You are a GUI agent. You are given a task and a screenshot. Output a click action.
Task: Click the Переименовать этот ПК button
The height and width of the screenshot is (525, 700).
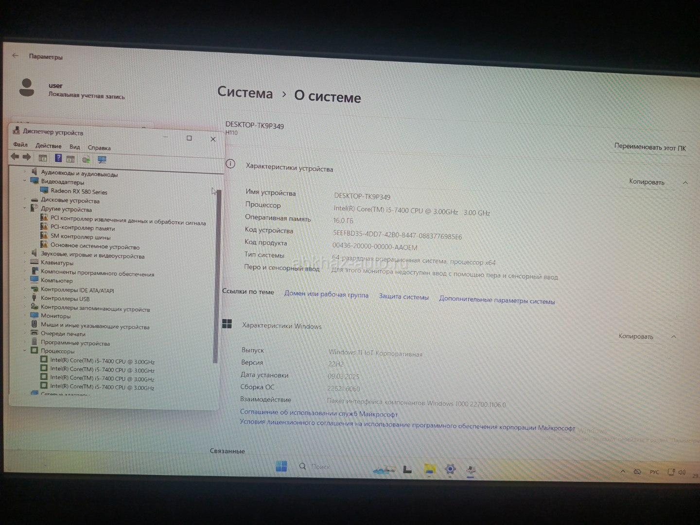coord(649,147)
